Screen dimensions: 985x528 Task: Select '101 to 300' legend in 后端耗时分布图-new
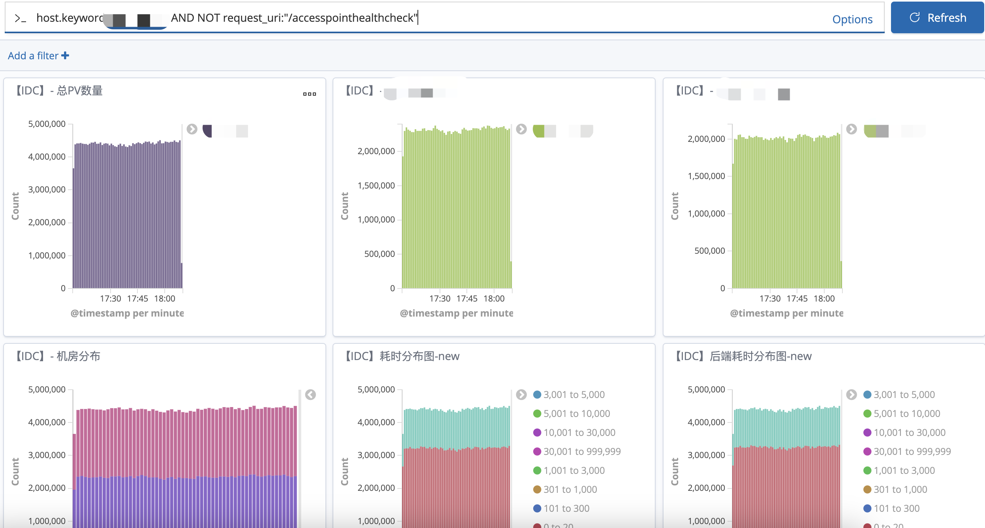tap(891, 508)
